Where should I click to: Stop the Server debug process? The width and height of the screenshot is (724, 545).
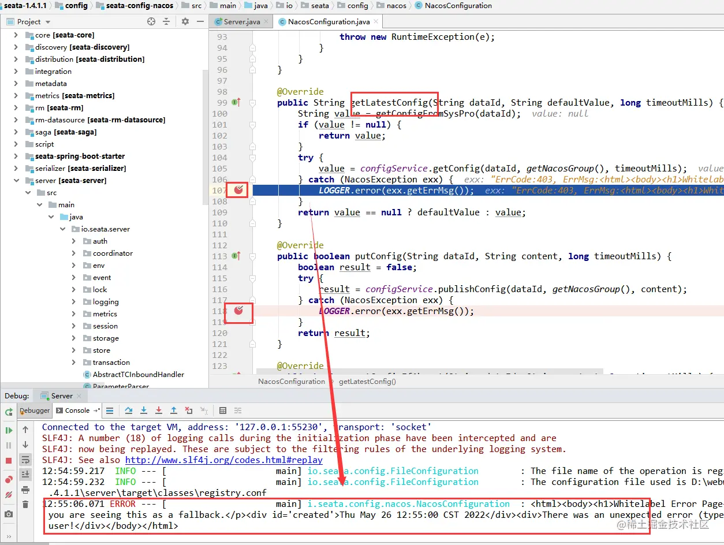(9, 460)
